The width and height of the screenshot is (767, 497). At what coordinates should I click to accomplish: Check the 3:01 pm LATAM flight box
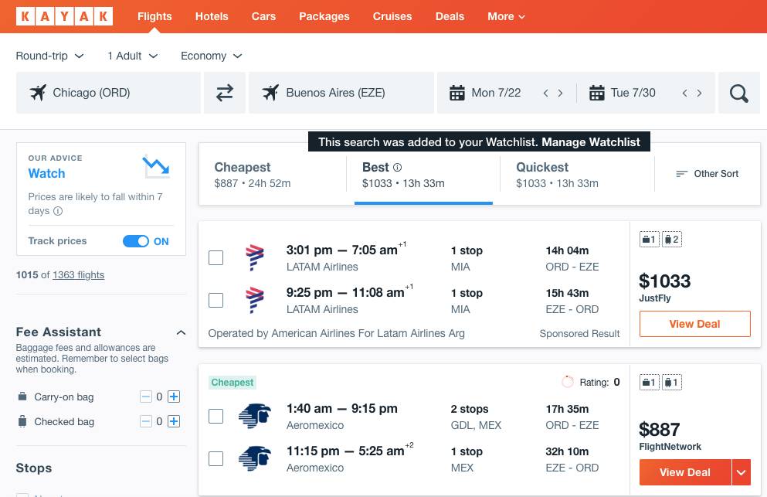click(x=216, y=257)
